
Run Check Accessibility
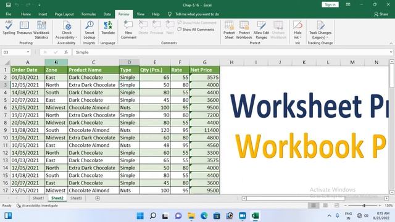click(x=67, y=30)
